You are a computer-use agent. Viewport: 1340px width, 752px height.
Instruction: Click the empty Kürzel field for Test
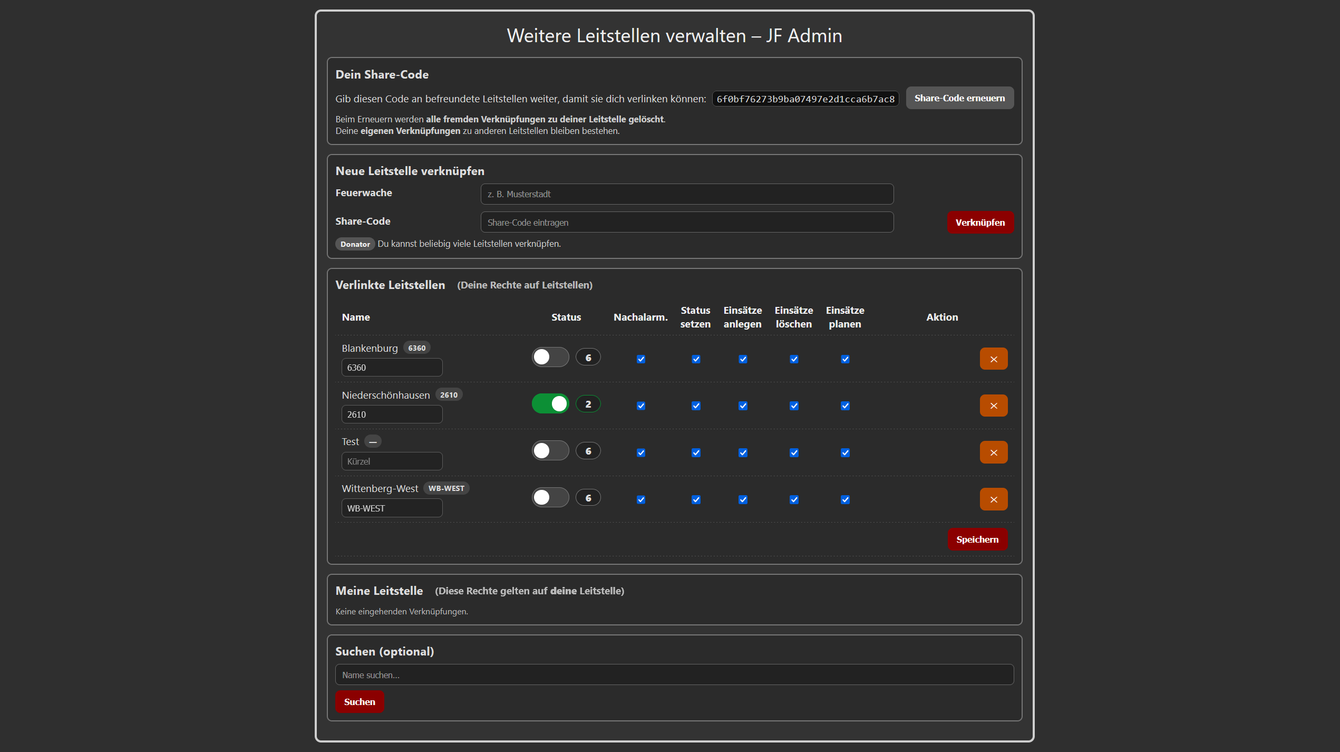pos(392,461)
